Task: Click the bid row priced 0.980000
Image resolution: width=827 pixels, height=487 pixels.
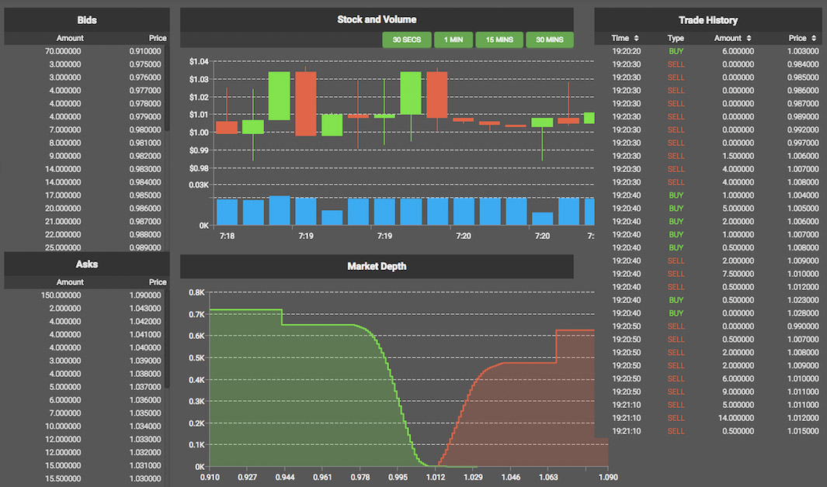Action: point(85,130)
